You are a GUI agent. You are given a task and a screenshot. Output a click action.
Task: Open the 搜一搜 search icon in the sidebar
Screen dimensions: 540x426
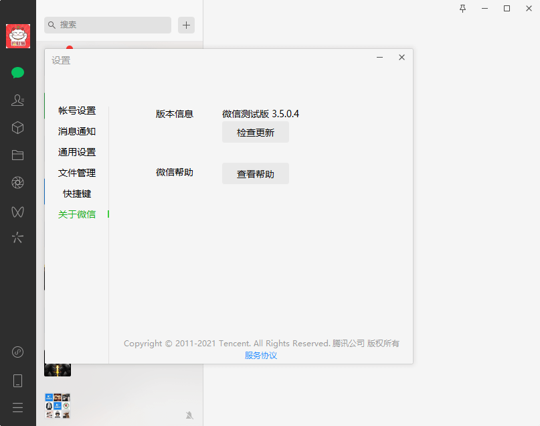(18, 238)
